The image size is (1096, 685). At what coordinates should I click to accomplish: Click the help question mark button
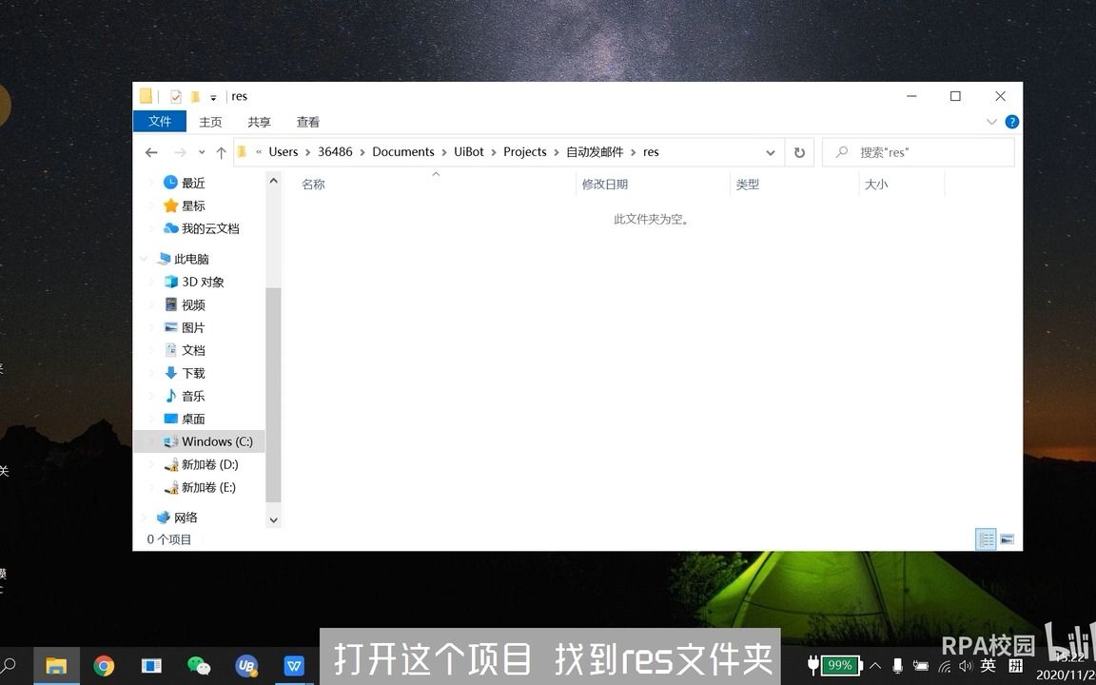point(1011,122)
